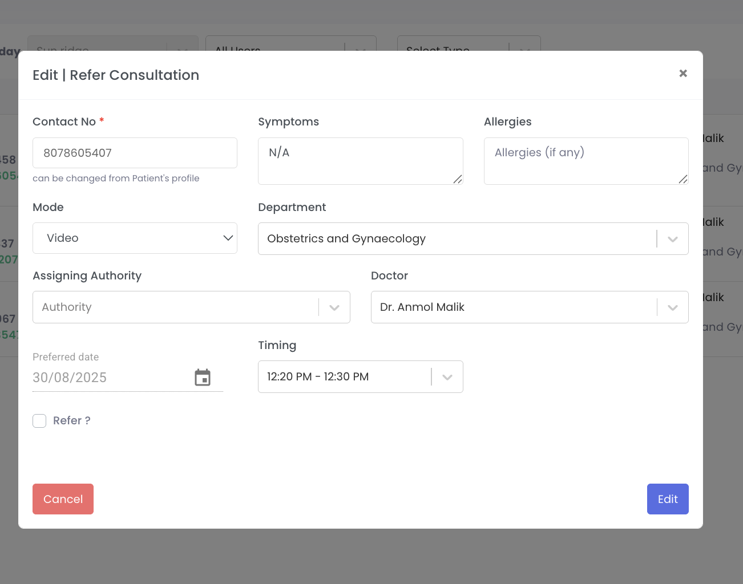The height and width of the screenshot is (584, 743).
Task: Close the Refer Consultation dialog with X
Action: click(683, 73)
